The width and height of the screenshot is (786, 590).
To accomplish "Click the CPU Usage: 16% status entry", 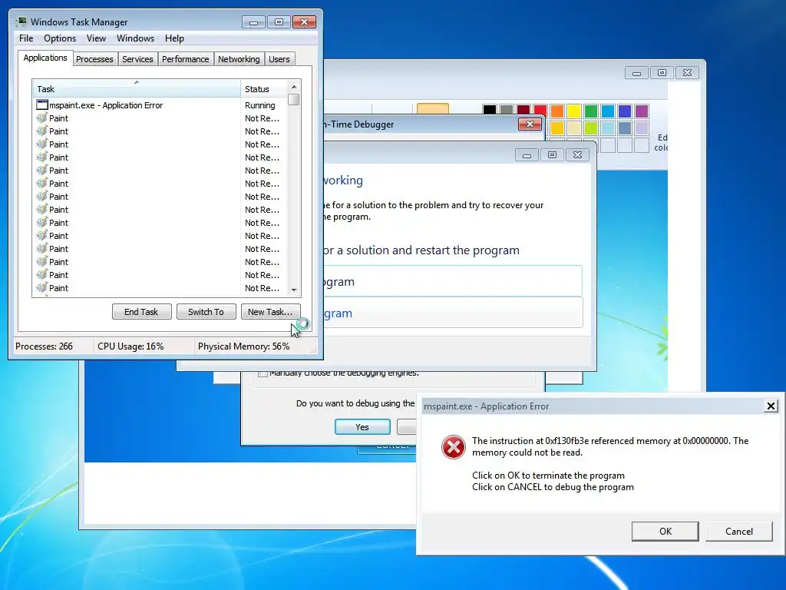I will tap(130, 346).
